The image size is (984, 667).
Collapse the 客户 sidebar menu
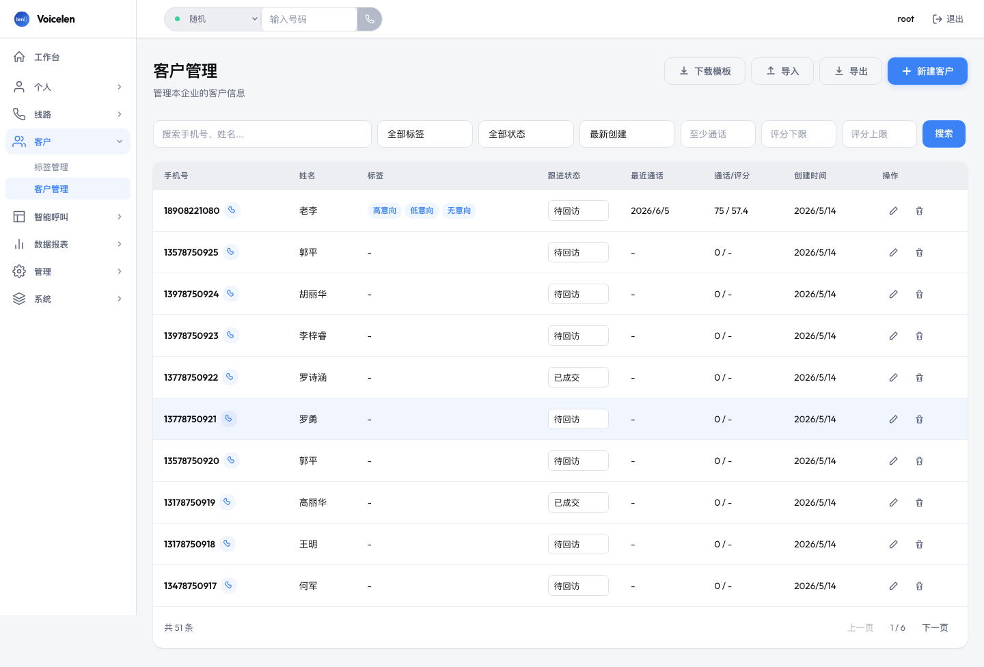(68, 141)
